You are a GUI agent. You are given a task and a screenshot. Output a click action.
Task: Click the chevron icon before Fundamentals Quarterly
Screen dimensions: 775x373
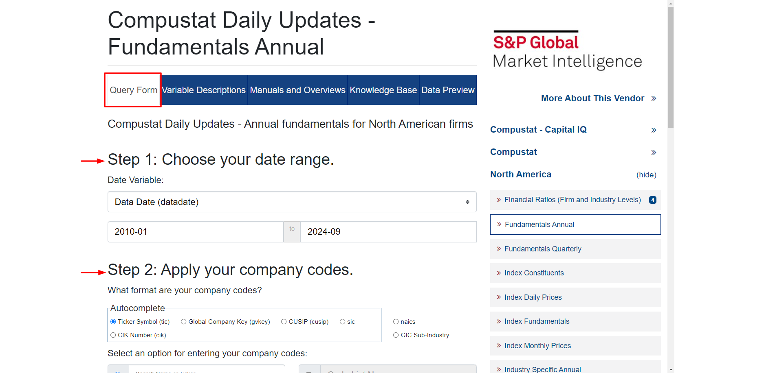coord(499,249)
